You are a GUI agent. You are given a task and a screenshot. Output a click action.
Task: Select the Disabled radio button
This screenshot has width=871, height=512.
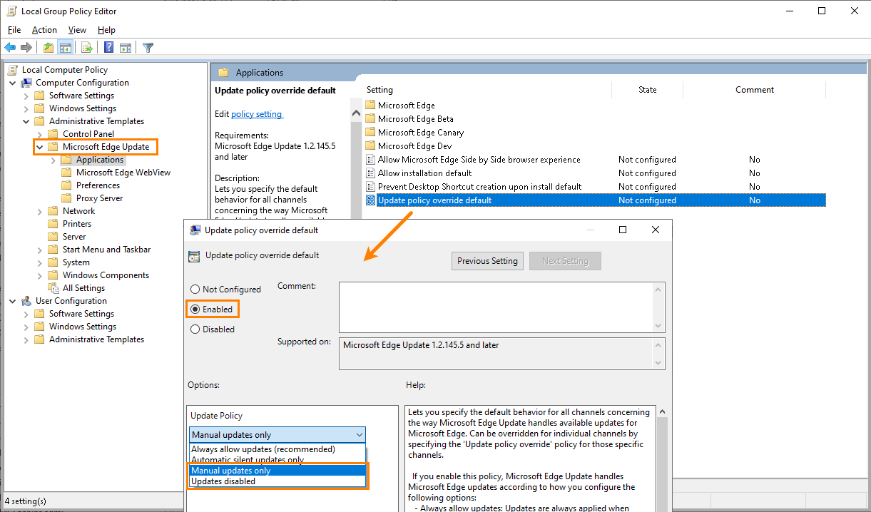194,329
